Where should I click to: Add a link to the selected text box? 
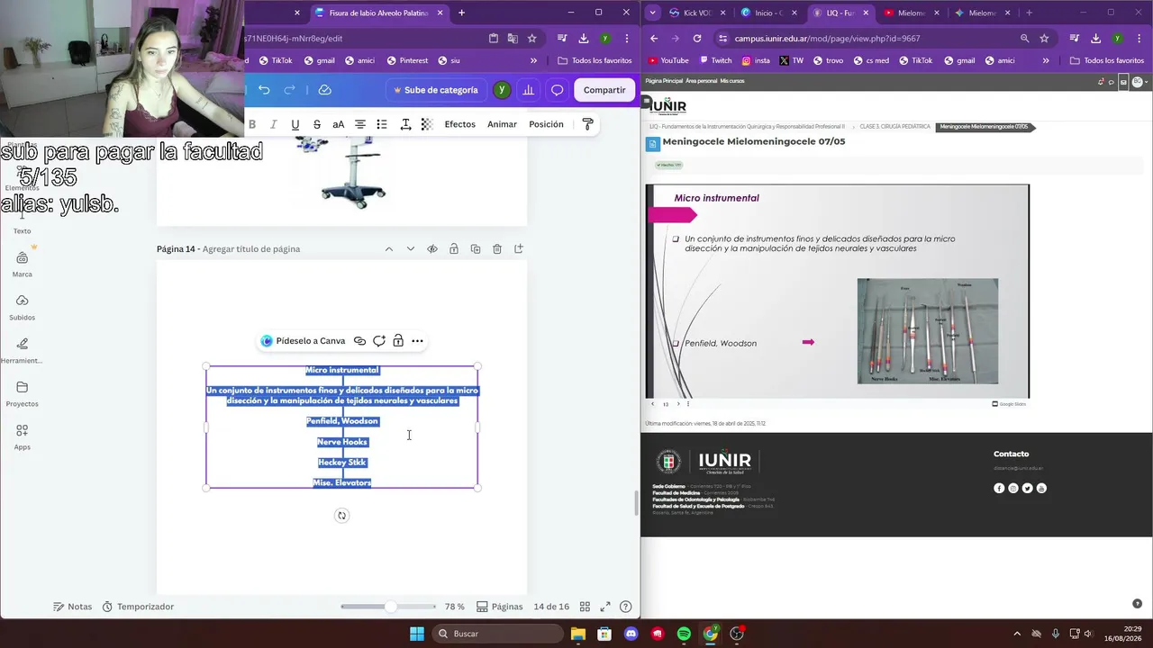click(x=359, y=341)
